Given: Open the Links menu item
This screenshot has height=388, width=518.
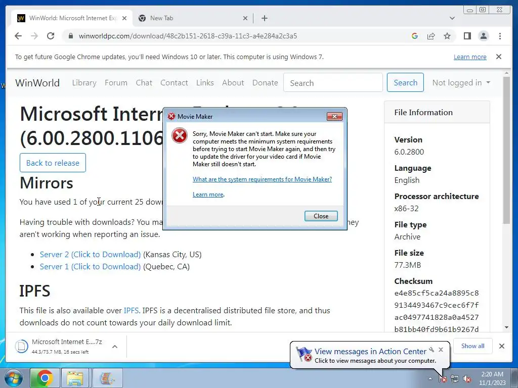Looking at the screenshot, I should click(x=205, y=83).
